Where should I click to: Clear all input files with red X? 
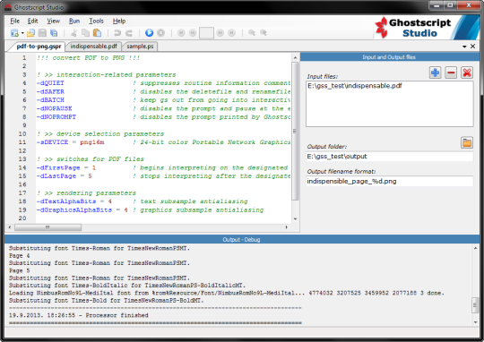[467, 73]
